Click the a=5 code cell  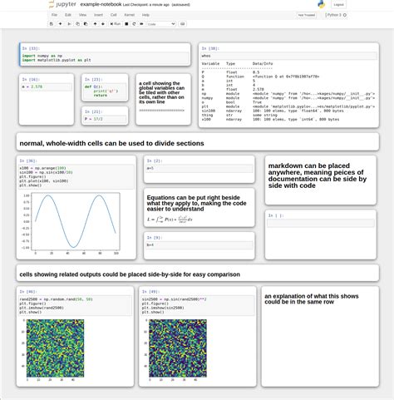pyautogui.click(x=199, y=168)
